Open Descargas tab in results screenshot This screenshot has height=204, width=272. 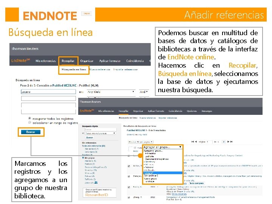[x=207, y=111]
